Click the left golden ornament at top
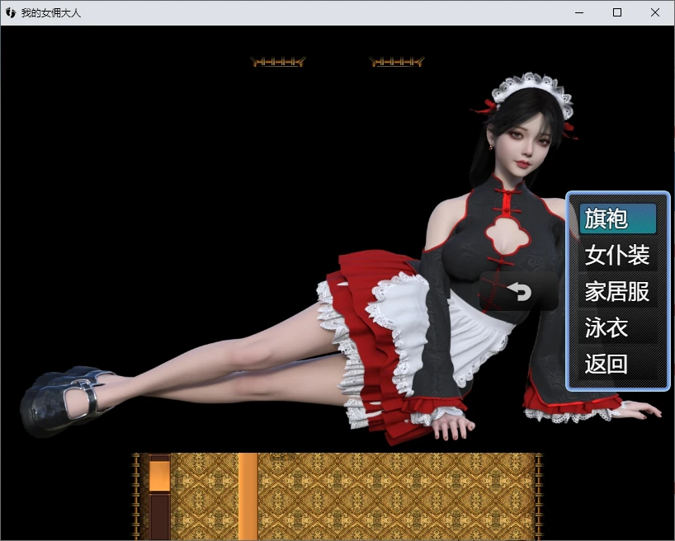675x541 pixels. 278,62
